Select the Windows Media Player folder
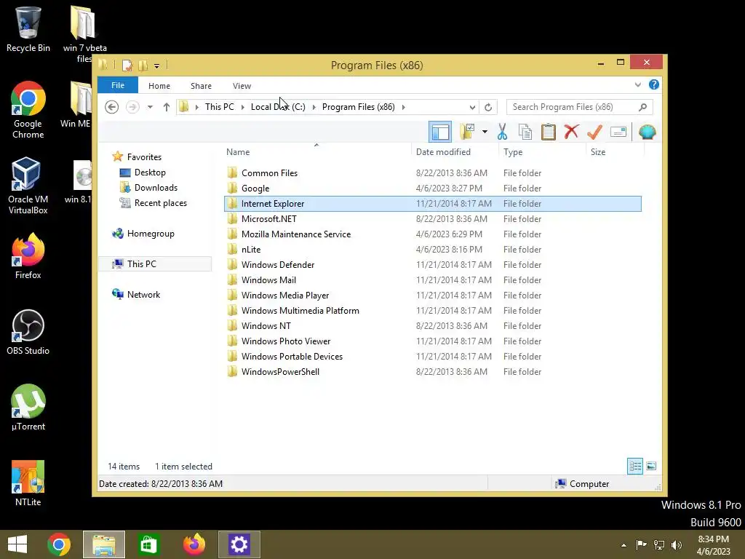The width and height of the screenshot is (745, 559). 432,296
